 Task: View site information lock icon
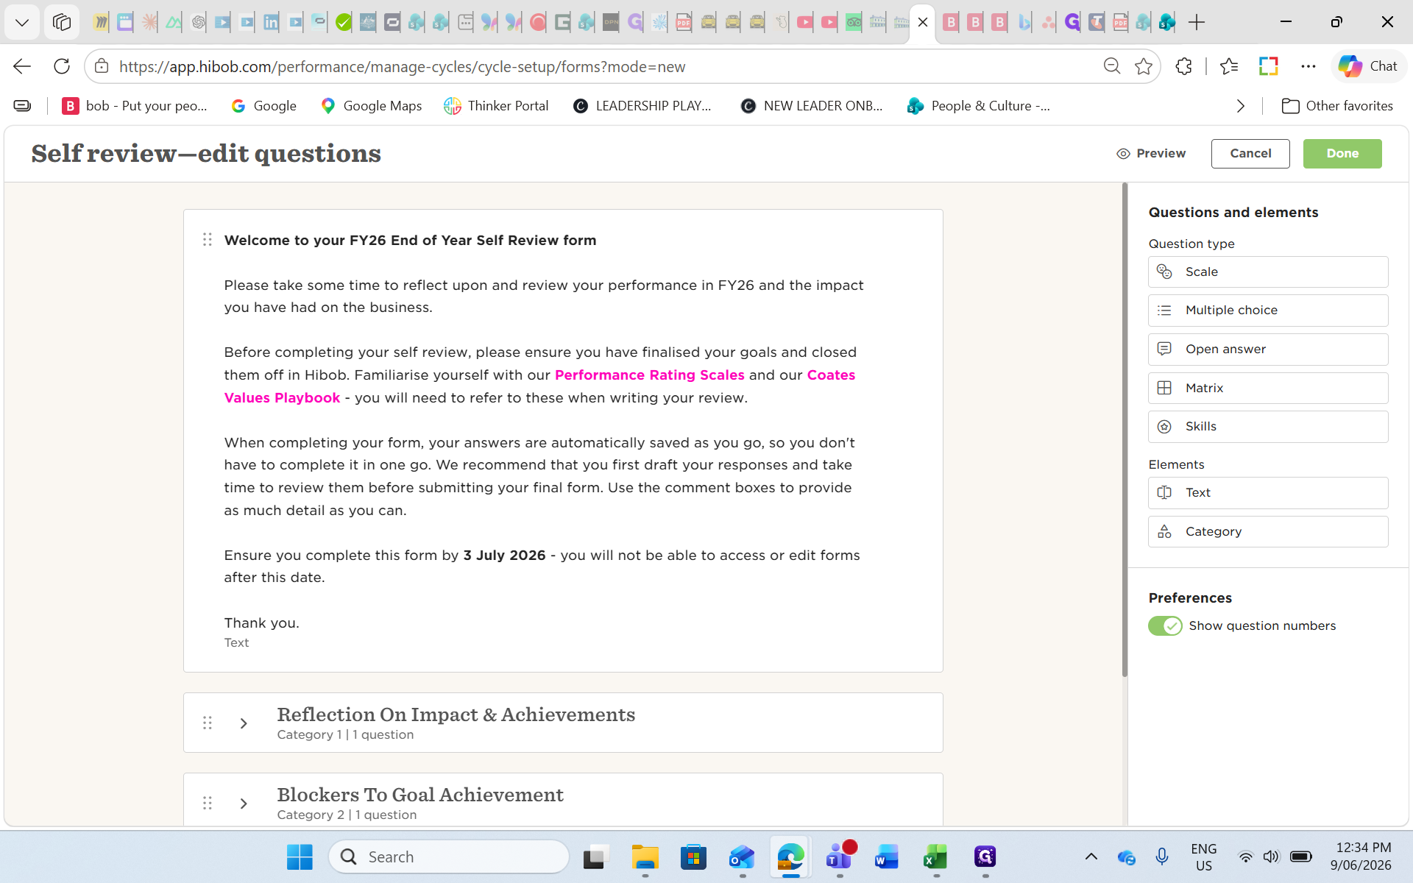pos(102,66)
